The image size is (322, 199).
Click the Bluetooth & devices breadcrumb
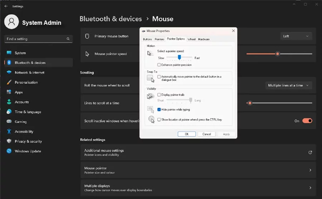(x=111, y=19)
